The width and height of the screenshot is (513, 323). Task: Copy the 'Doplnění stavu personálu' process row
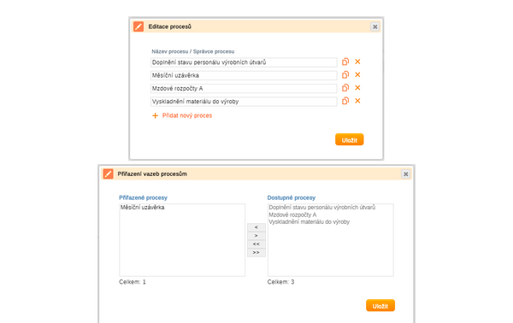[345, 62]
